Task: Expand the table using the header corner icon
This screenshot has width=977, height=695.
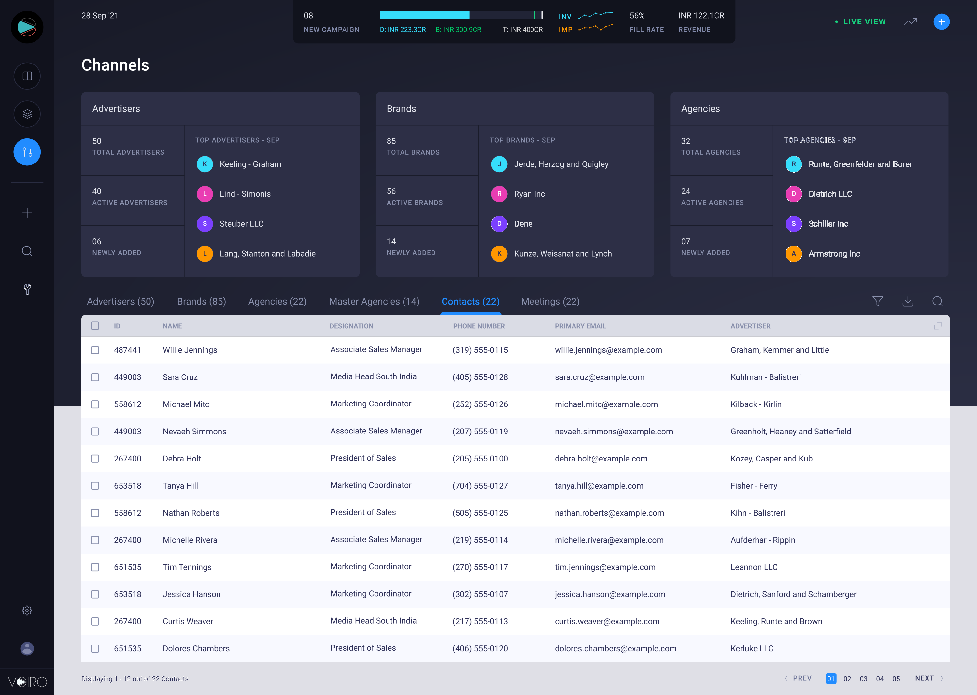Action: [937, 326]
